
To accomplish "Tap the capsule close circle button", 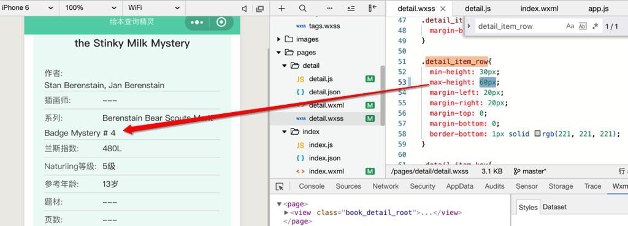I will (221, 23).
